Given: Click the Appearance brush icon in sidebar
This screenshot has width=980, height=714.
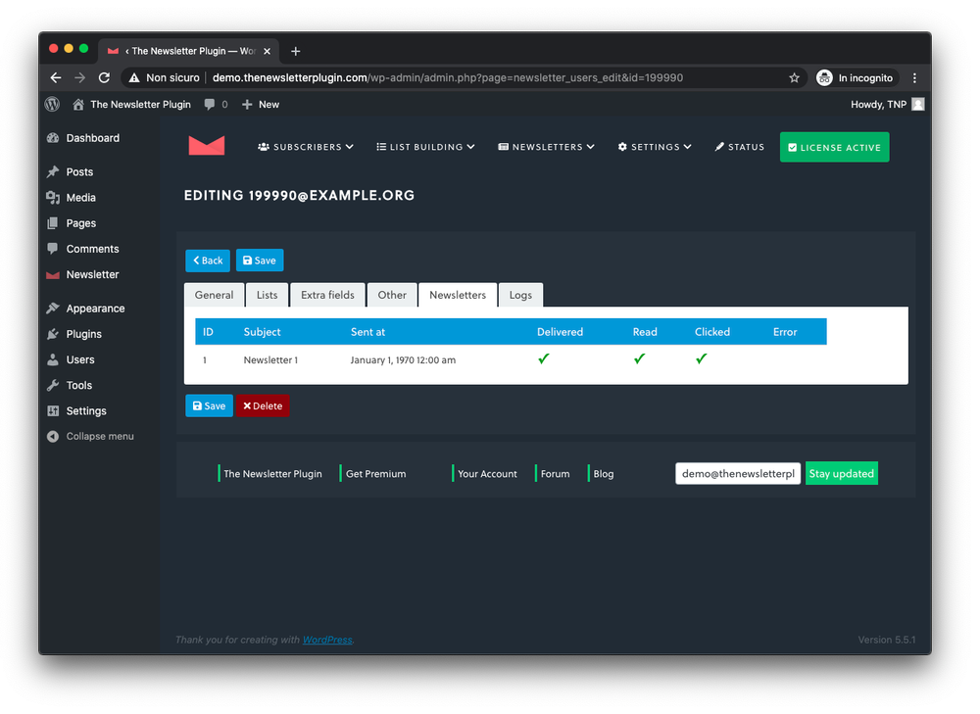Looking at the screenshot, I should (53, 308).
